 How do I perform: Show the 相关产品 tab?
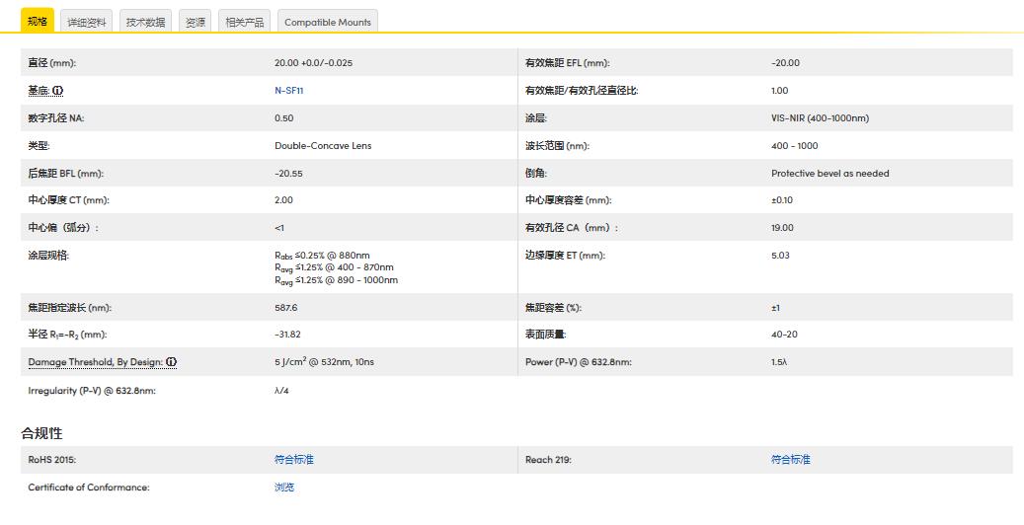[244, 22]
